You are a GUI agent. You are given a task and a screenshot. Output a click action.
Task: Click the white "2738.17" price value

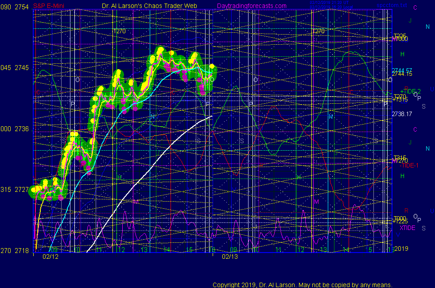pos(402,114)
